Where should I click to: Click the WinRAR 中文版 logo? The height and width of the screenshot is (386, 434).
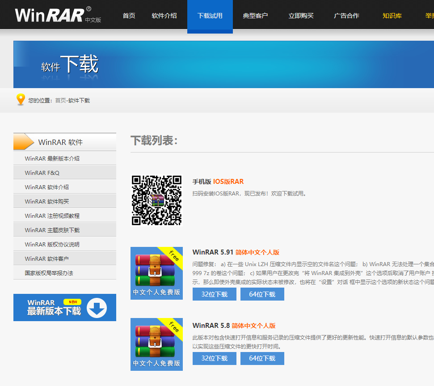(x=58, y=15)
